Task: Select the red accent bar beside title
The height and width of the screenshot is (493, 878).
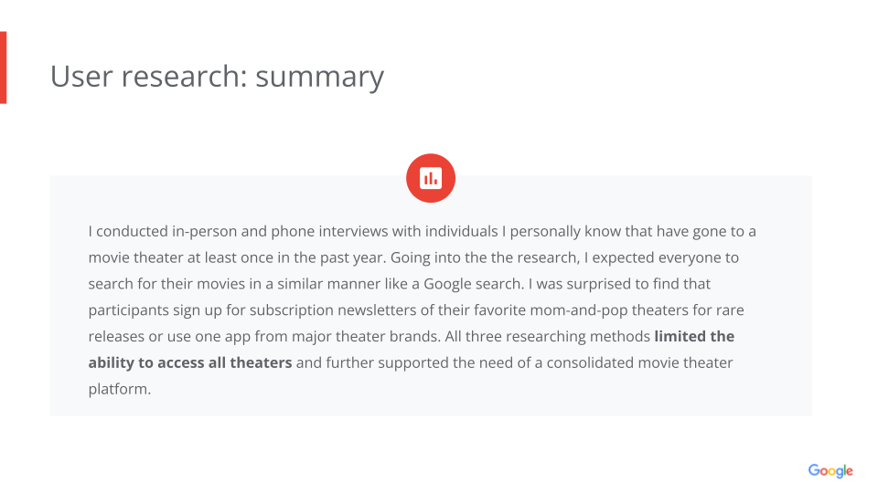Action: (4, 68)
